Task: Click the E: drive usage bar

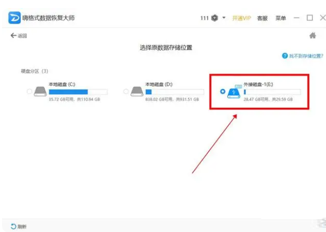Action: (x=272, y=92)
